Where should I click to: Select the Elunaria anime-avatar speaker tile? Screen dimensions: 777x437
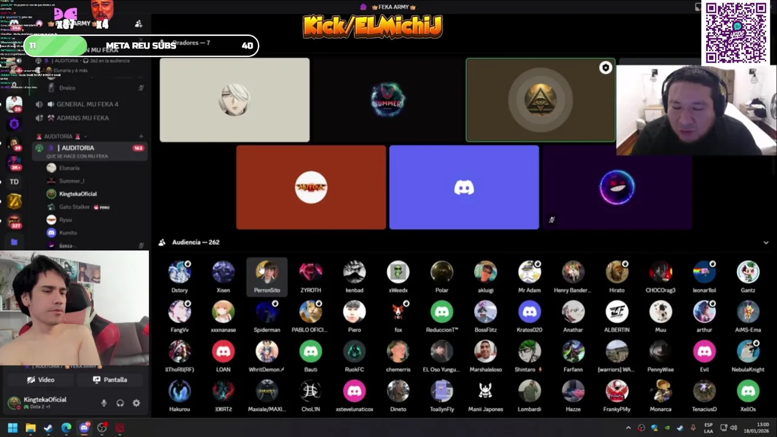click(234, 100)
